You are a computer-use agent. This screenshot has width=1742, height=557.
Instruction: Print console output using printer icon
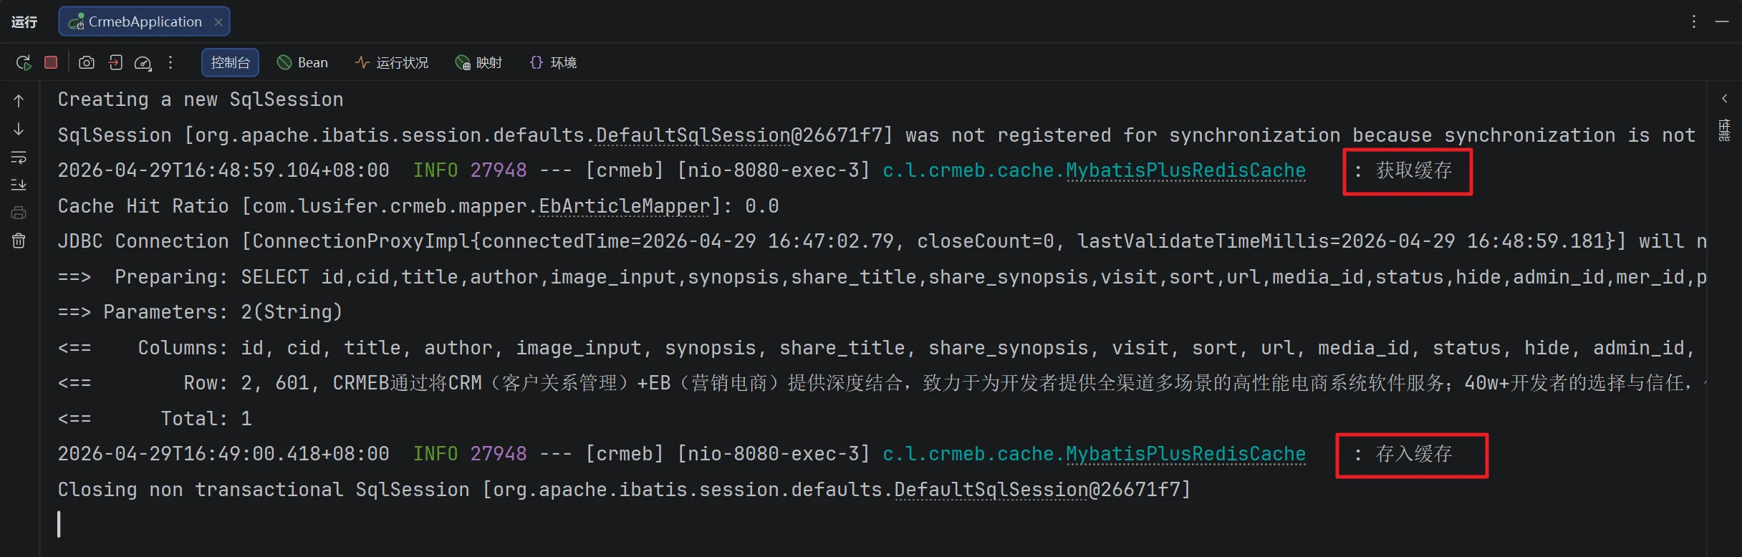(x=19, y=213)
